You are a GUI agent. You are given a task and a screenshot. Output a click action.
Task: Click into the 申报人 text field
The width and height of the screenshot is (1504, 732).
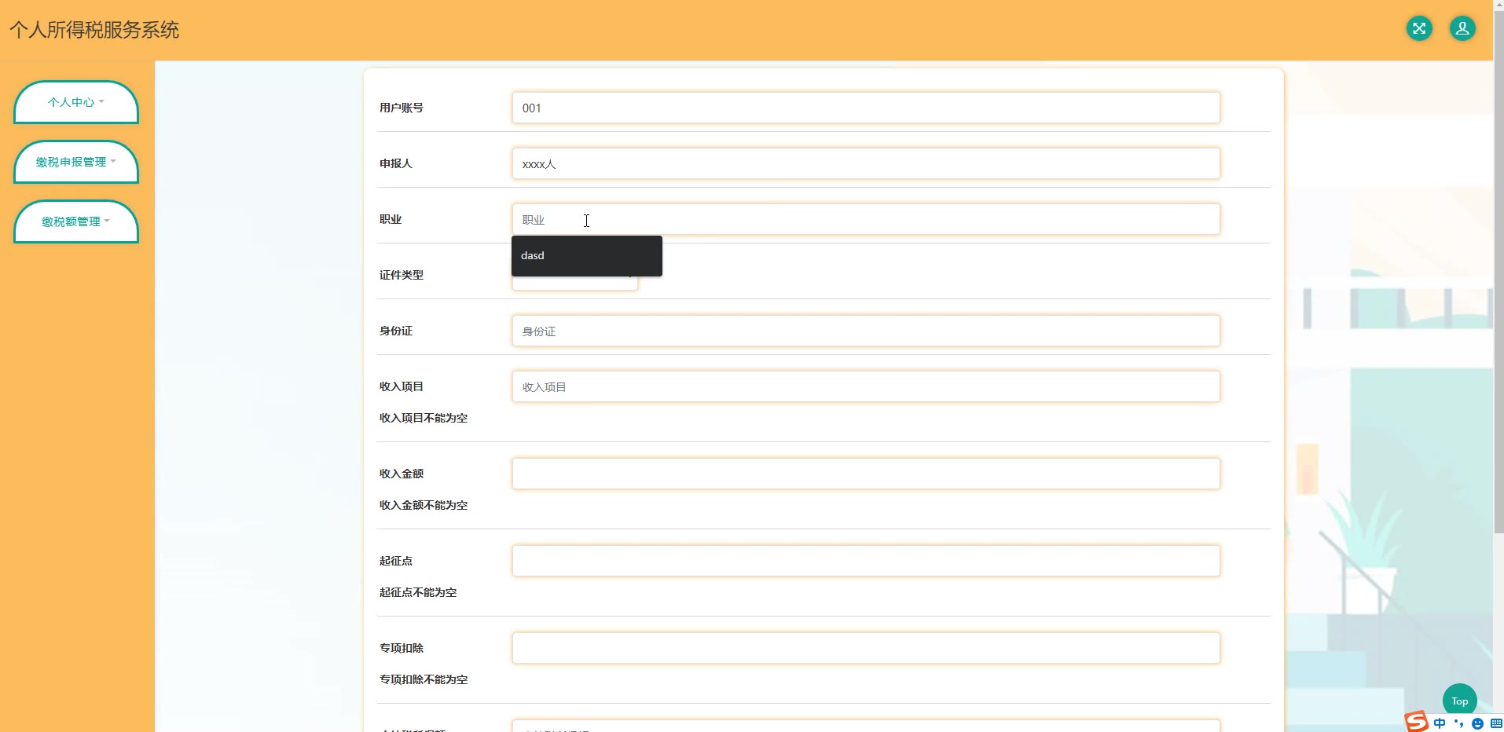(x=865, y=164)
